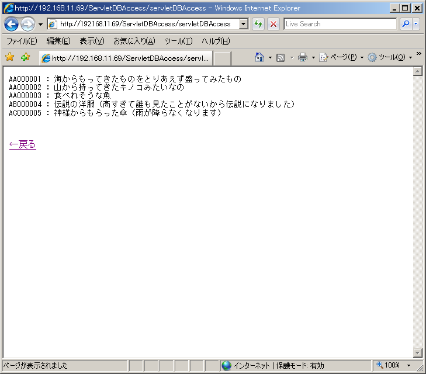
Task: Click the AA000002 row about キノコ
Action: (96, 88)
